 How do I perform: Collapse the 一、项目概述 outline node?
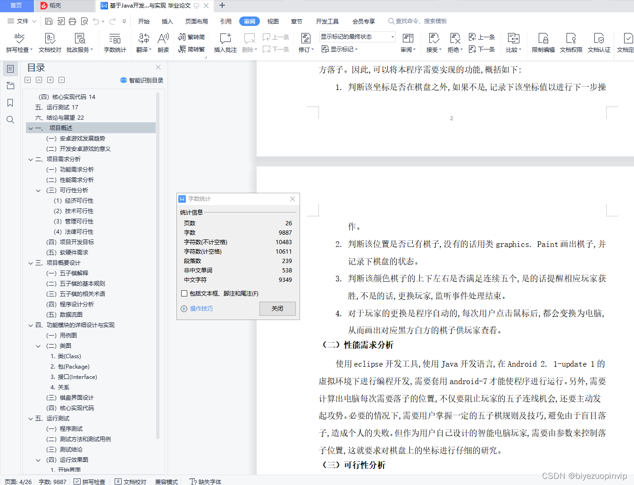pyautogui.click(x=31, y=128)
